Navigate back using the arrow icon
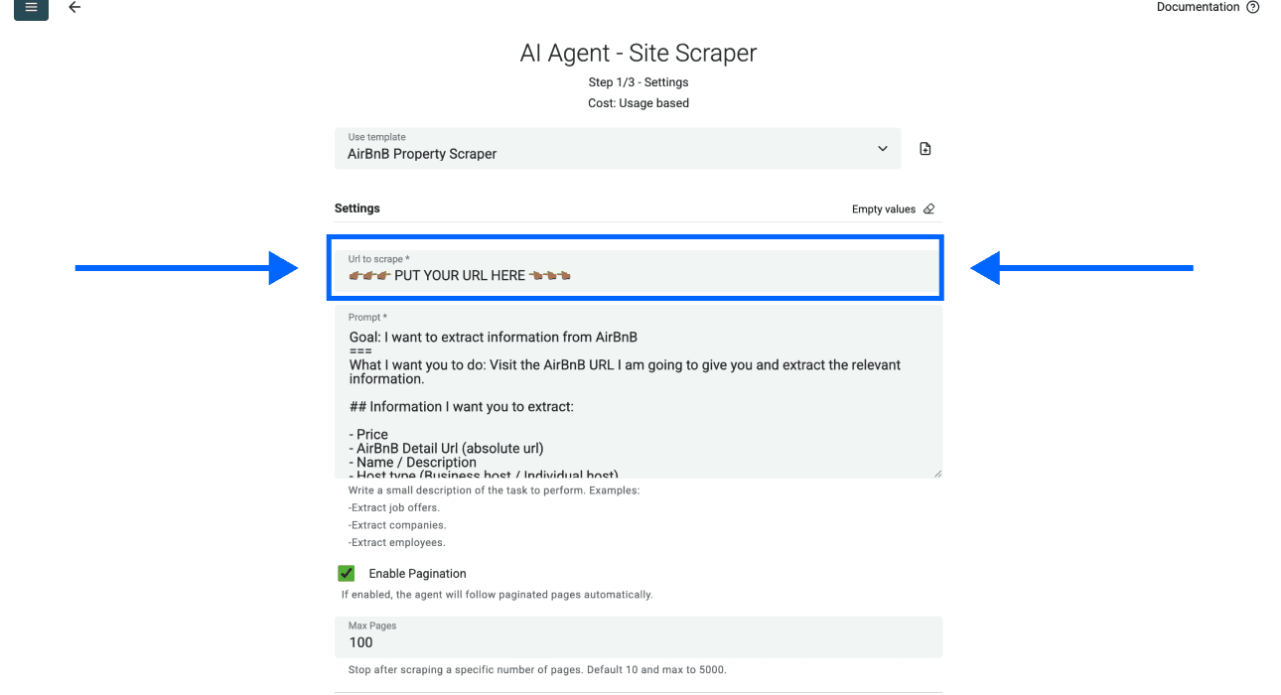The width and height of the screenshot is (1281, 695). pos(74,8)
